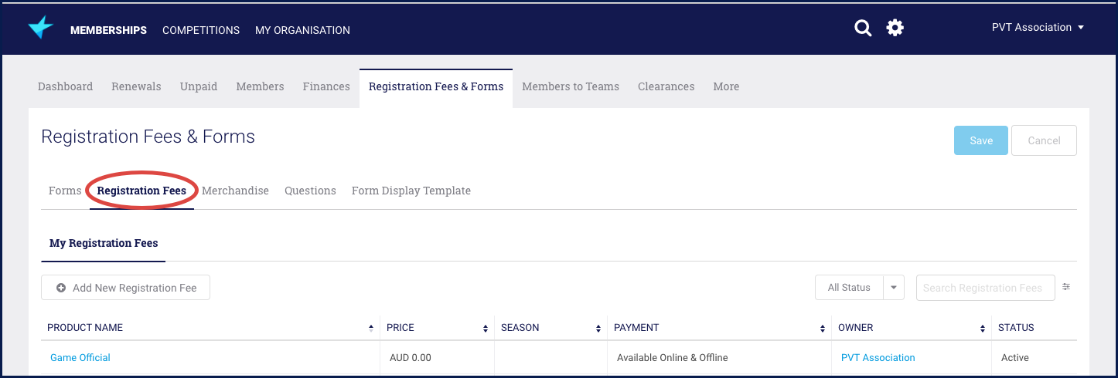Click Add New Registration Fee button
This screenshot has height=378, width=1118.
(x=126, y=288)
